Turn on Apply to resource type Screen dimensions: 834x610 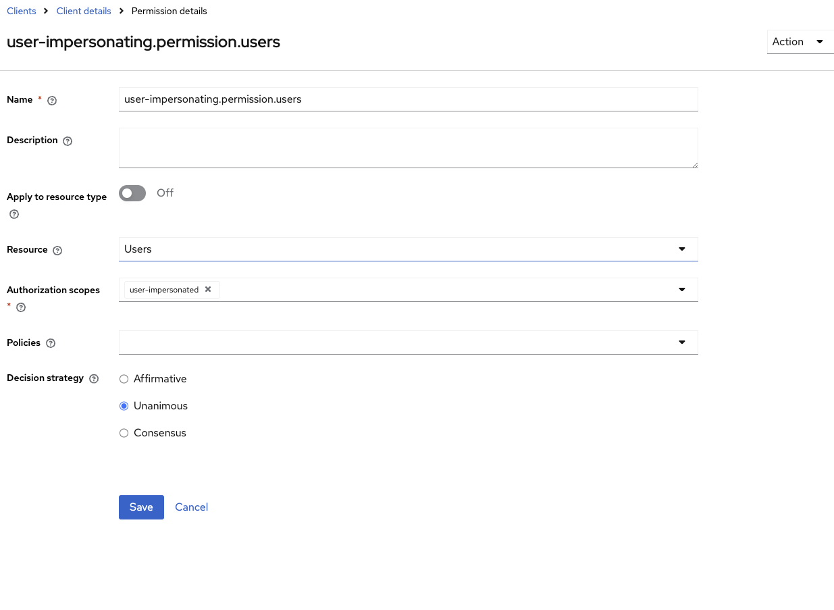pyautogui.click(x=132, y=193)
